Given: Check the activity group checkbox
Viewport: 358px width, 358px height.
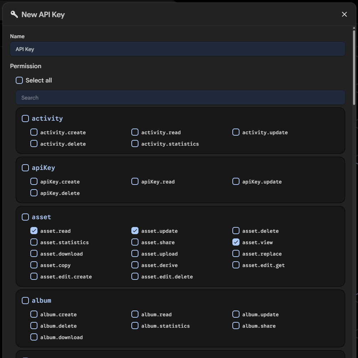Looking at the screenshot, I should click(25, 119).
